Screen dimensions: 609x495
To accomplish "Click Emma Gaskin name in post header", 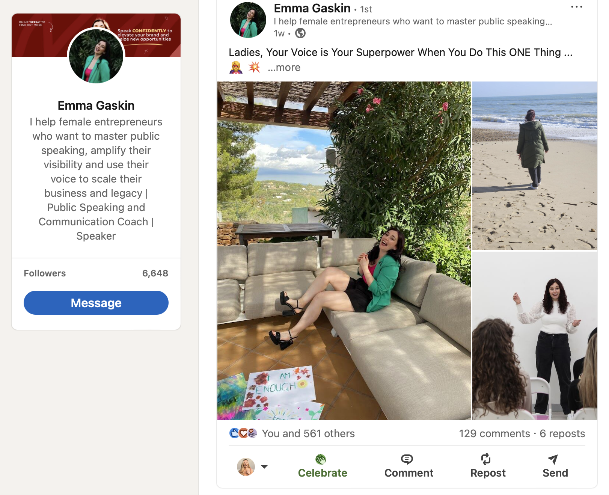I will (x=312, y=8).
